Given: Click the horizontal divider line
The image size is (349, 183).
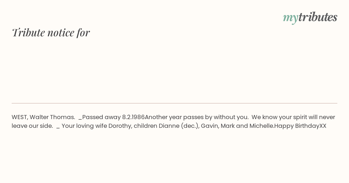Looking at the screenshot, I should (174, 103).
